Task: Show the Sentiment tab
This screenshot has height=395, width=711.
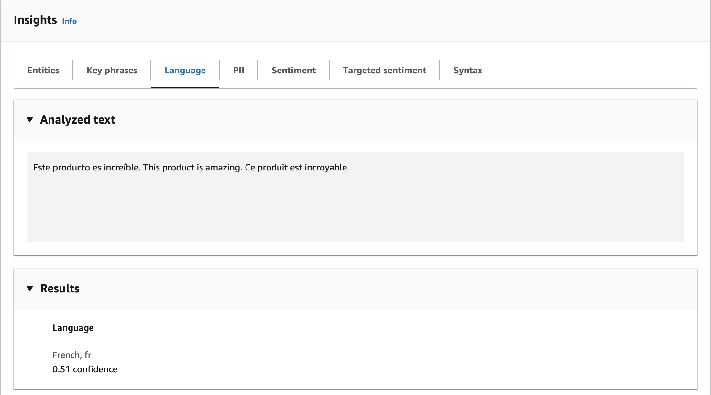Action: [x=293, y=70]
